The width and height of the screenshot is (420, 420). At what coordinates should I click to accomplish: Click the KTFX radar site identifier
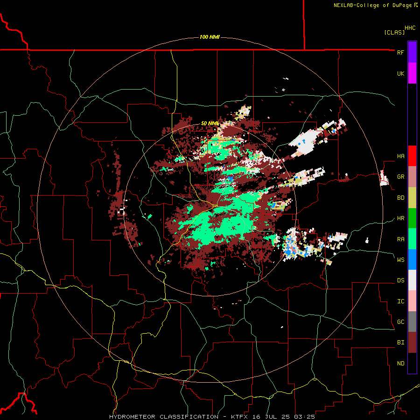(240, 417)
